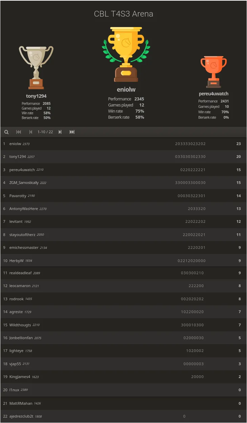Select Pavarotty in the standings
247x423 pixels.
pos(18,196)
